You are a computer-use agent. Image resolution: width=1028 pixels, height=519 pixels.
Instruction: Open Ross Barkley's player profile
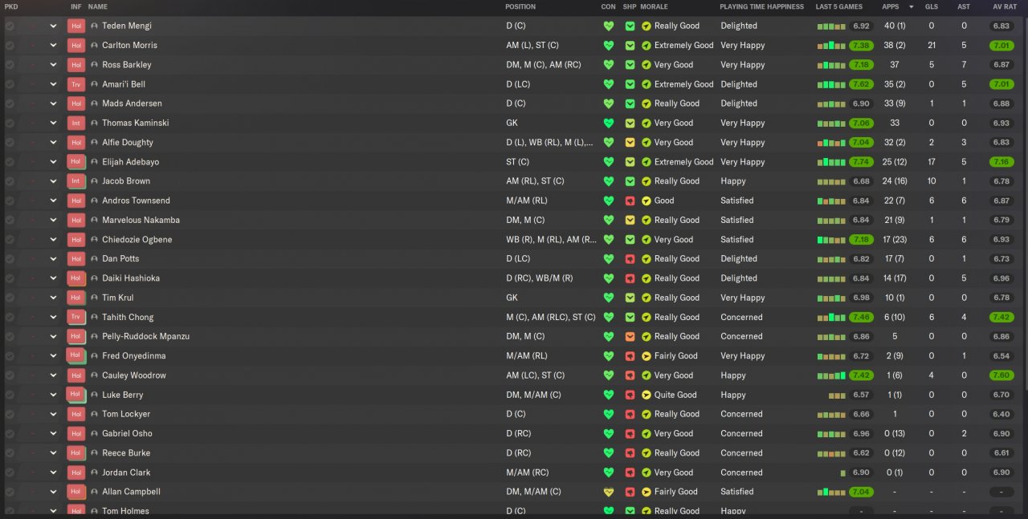point(127,65)
